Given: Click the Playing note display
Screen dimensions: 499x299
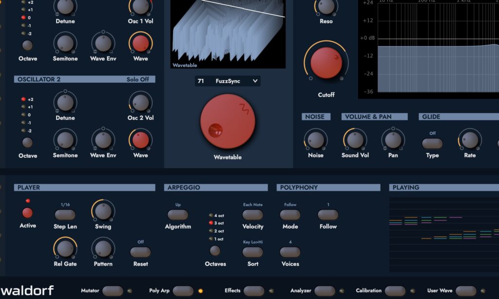Looking at the screenshot, I should point(444,234).
